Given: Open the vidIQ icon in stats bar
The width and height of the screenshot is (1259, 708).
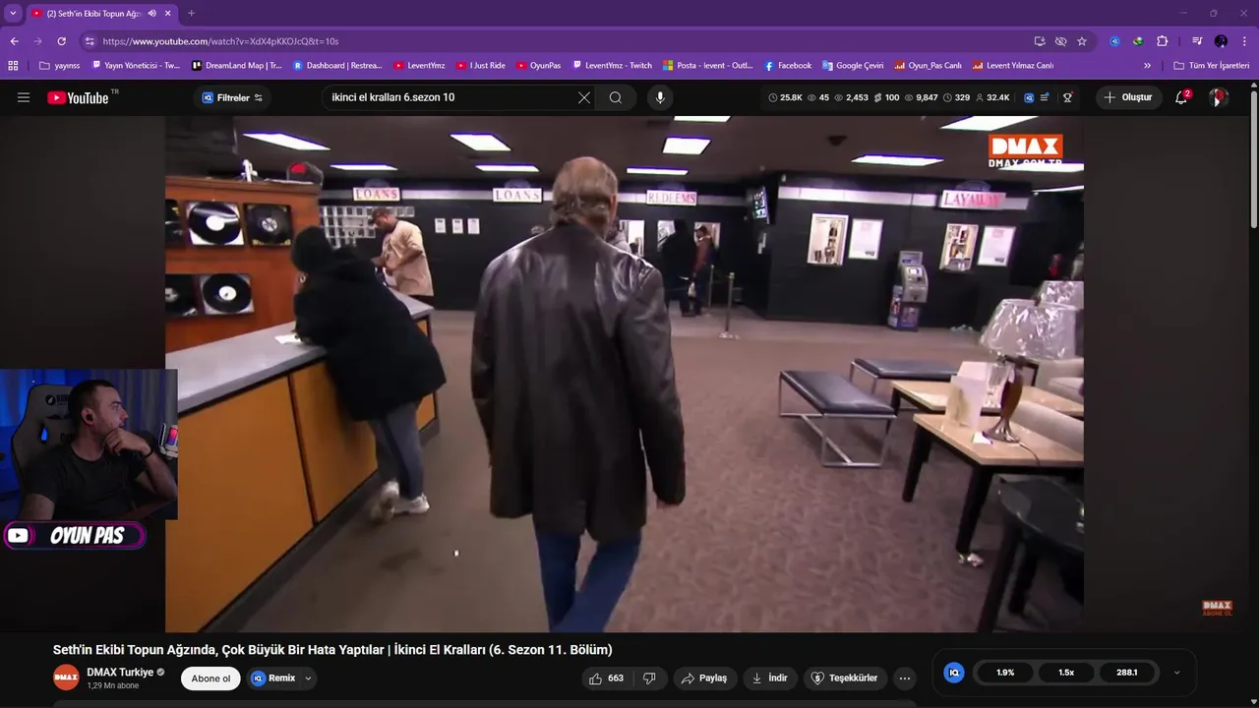Looking at the screenshot, I should pyautogui.click(x=1029, y=97).
